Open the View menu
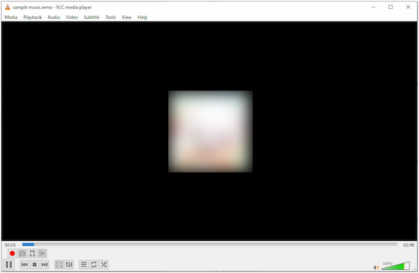Screen dimensions: 419x273 click(x=126, y=17)
